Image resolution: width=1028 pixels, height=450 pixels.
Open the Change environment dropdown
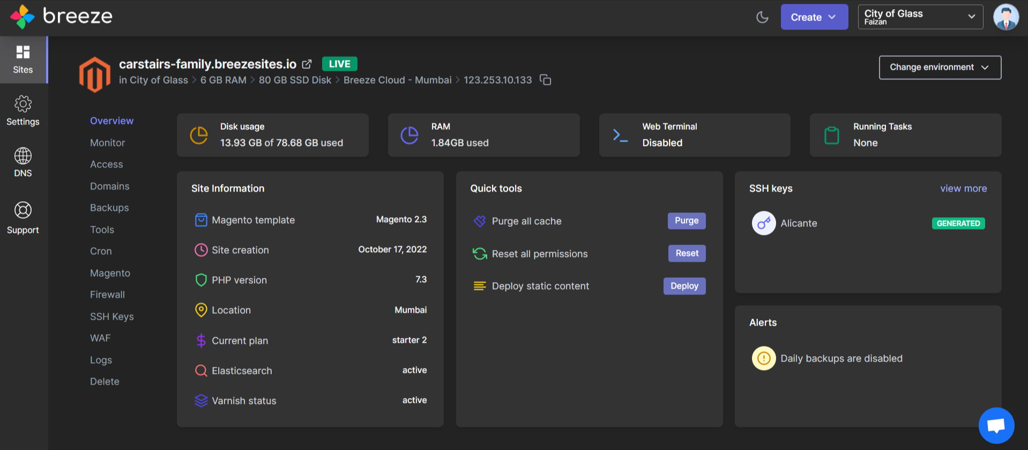940,68
